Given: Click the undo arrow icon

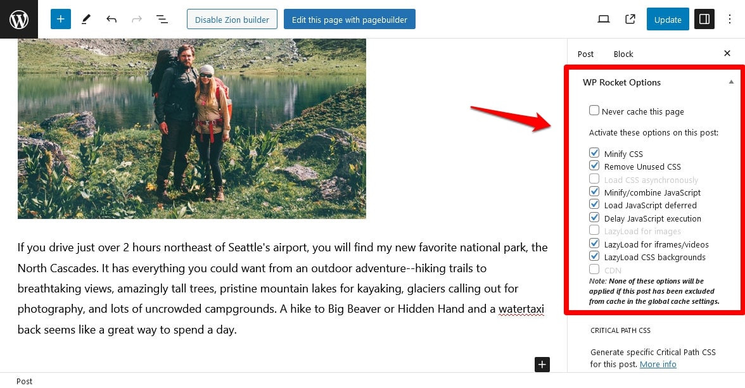Looking at the screenshot, I should tap(111, 19).
